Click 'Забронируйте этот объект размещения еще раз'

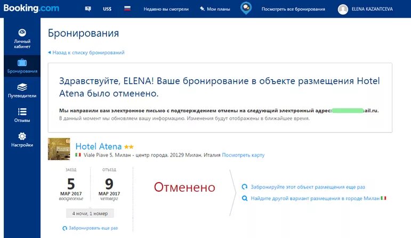(308, 187)
